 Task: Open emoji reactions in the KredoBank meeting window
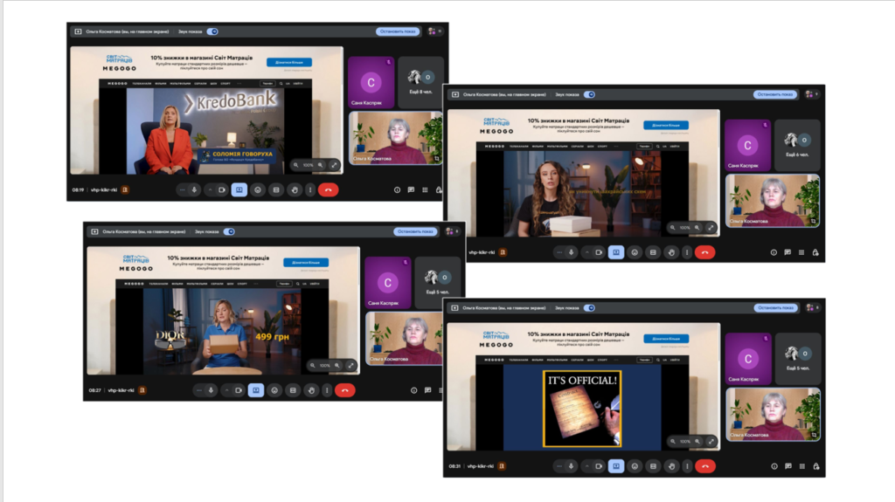click(258, 189)
